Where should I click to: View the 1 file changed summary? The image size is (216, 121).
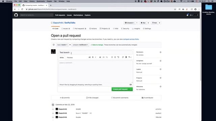92,98
